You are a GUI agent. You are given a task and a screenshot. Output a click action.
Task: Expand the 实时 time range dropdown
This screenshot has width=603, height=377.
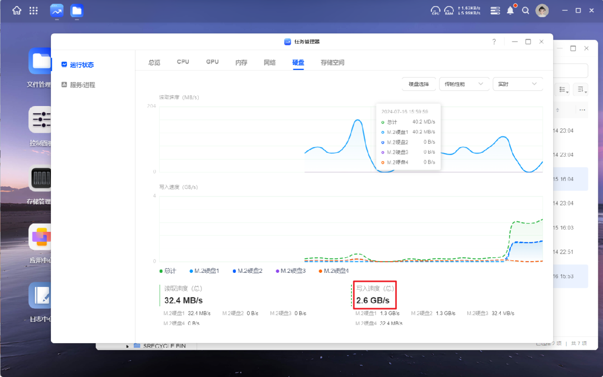click(x=517, y=84)
